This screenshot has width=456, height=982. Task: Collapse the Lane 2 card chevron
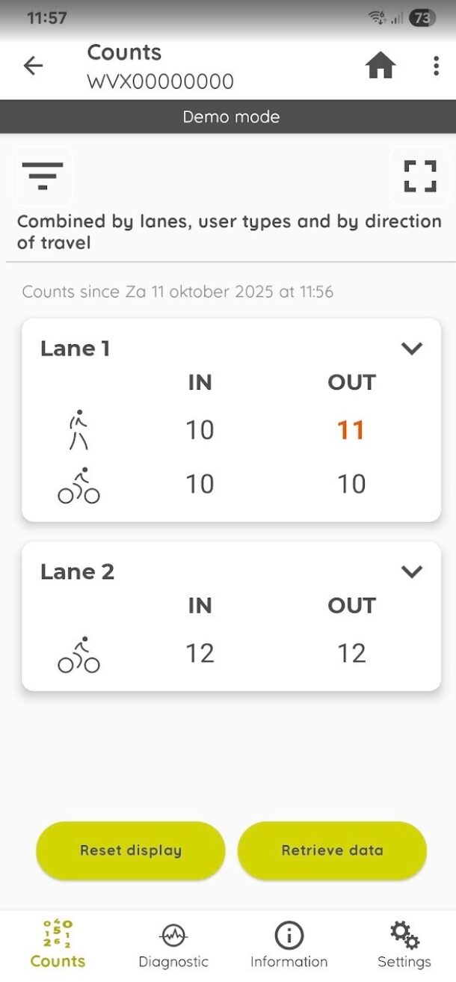(412, 572)
